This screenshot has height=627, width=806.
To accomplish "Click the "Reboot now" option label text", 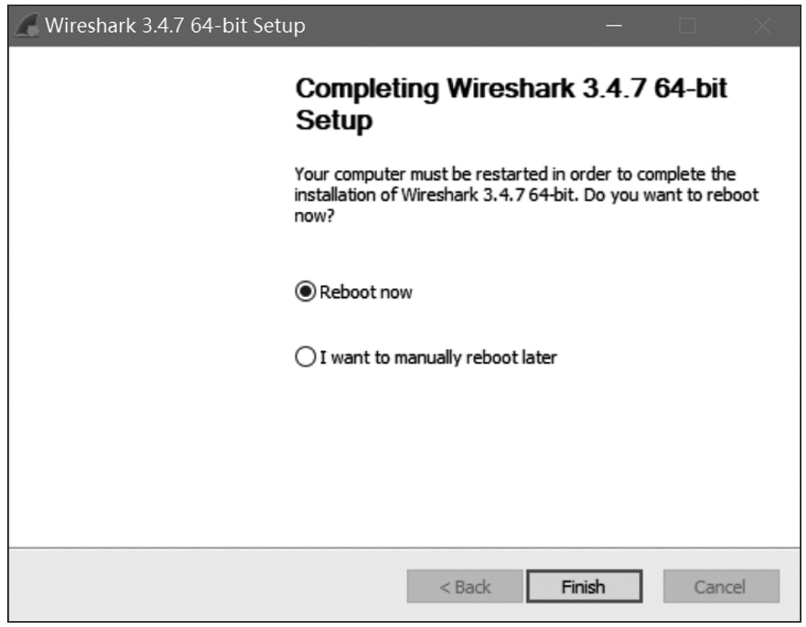I will click(366, 292).
